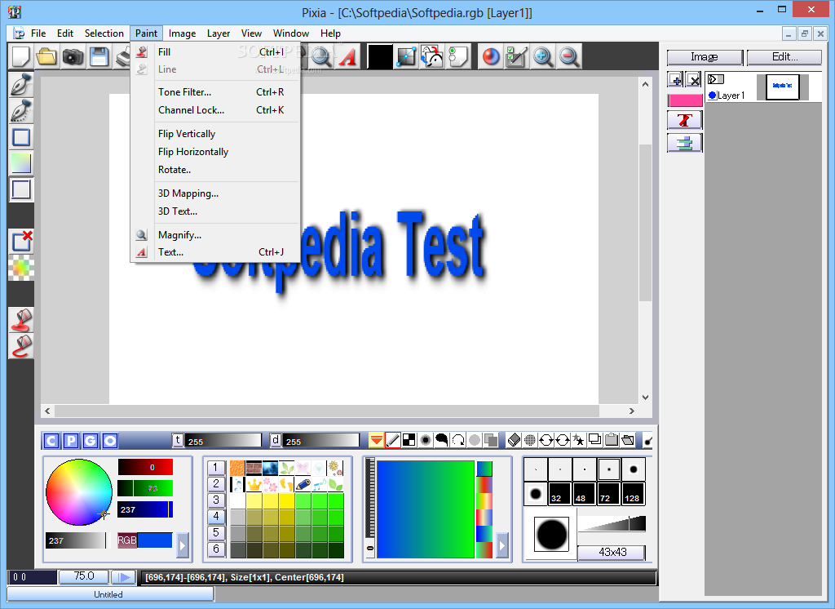Open 3D Text... from Paint menu
The width and height of the screenshot is (835, 609).
pyautogui.click(x=215, y=211)
